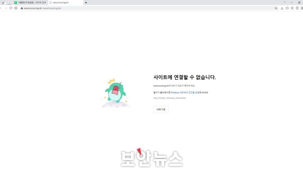Open the Naver home button in toolbar
Screen dimensions: 303x171
(16, 8)
